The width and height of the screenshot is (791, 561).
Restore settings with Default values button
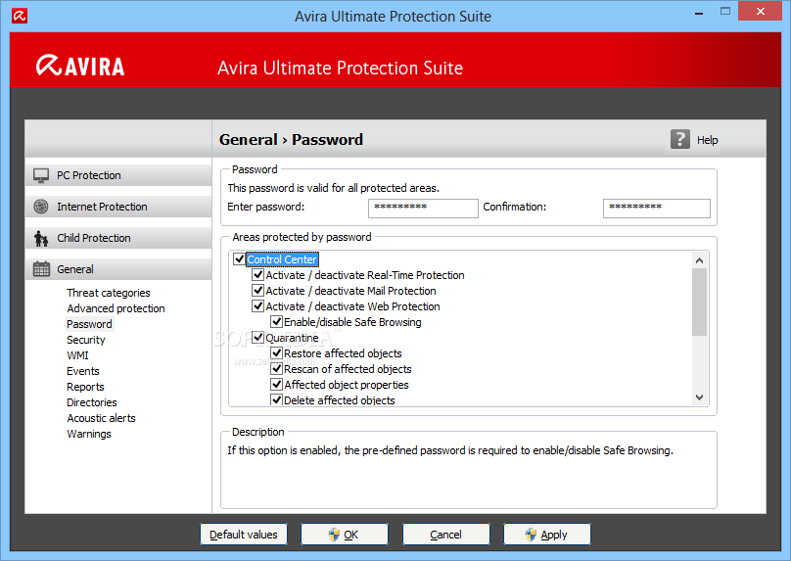click(244, 535)
